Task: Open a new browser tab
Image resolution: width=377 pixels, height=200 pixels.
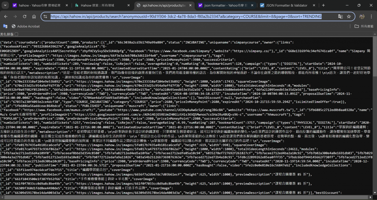Action: [323, 5]
